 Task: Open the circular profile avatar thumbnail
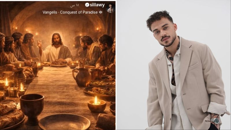pyautogui.click(x=110, y=8)
